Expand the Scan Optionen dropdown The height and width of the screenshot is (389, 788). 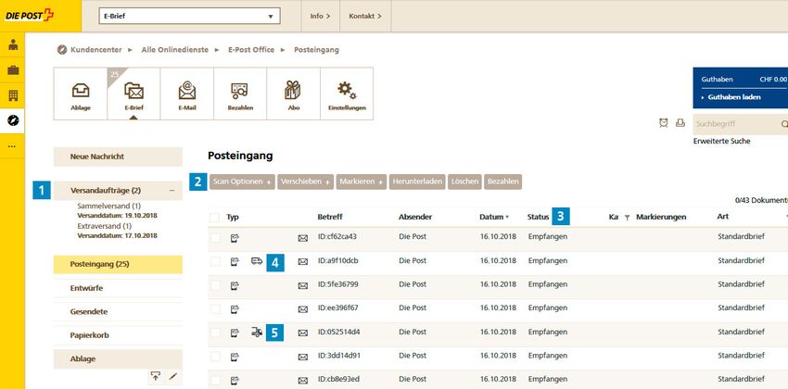(x=241, y=182)
